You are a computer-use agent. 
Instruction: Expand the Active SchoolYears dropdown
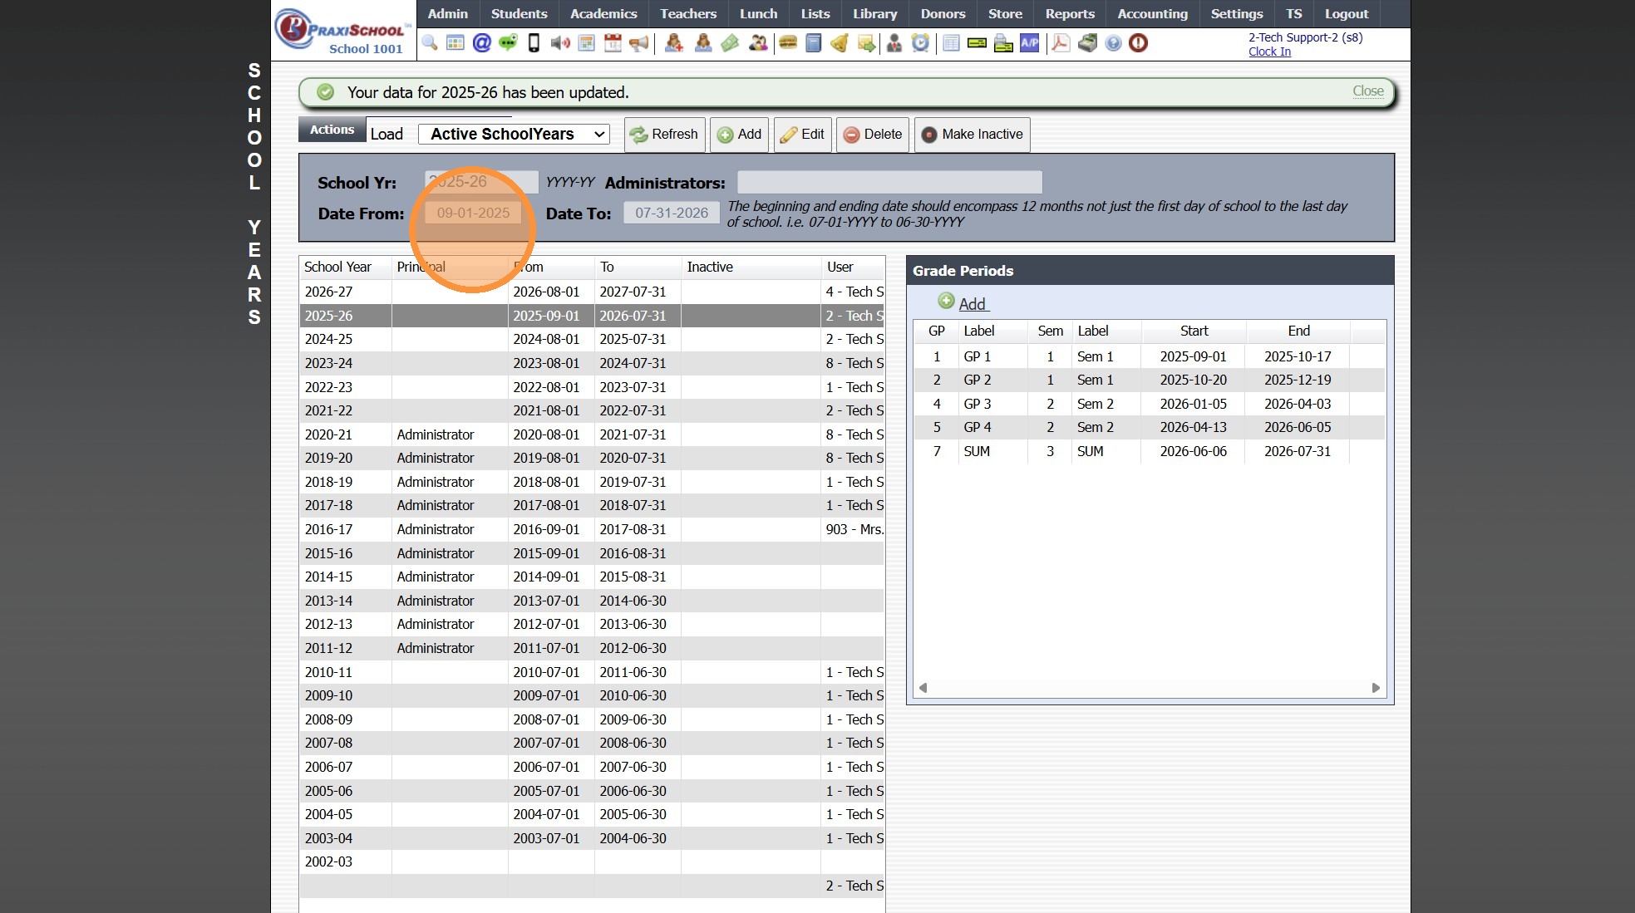[514, 134]
